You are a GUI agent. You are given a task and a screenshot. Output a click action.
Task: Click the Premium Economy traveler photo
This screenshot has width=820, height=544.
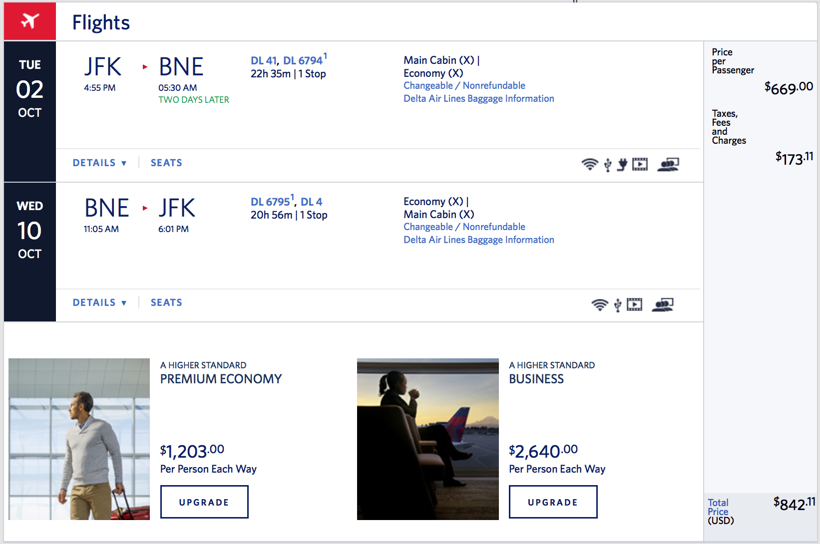click(x=79, y=439)
